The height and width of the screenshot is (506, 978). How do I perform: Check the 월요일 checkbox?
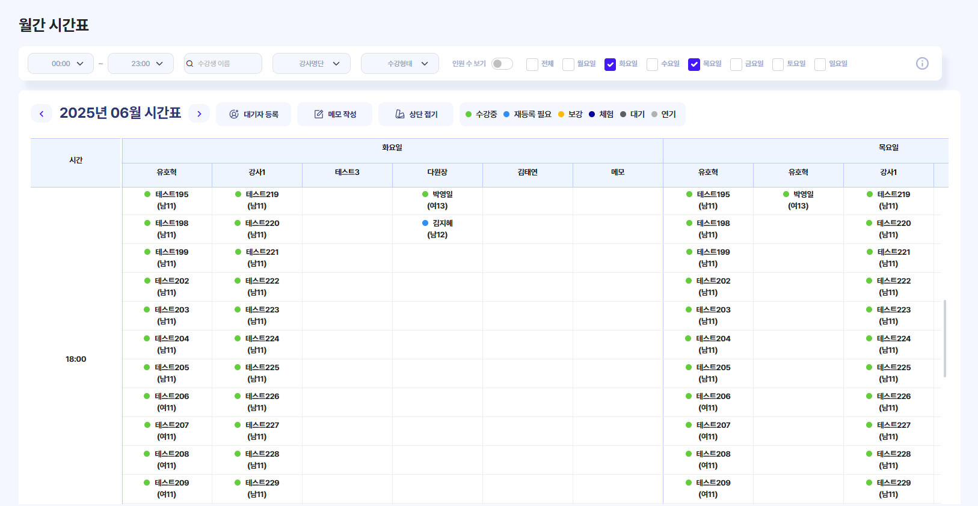[568, 64]
